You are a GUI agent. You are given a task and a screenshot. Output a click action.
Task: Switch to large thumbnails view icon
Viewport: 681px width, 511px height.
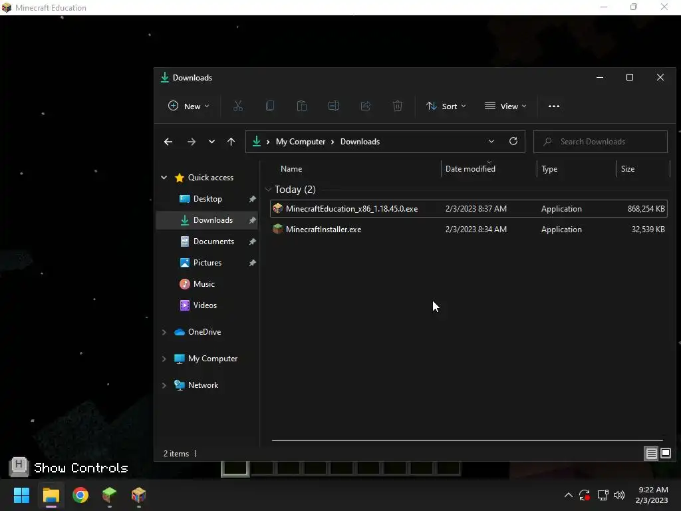666,454
